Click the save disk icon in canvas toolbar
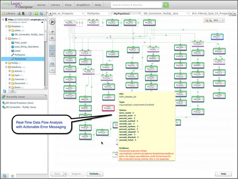Viewport: 238px width, 179px height. [52, 64]
